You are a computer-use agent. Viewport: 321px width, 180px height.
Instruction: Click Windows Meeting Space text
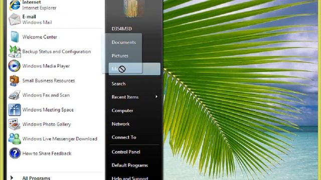coord(48,110)
